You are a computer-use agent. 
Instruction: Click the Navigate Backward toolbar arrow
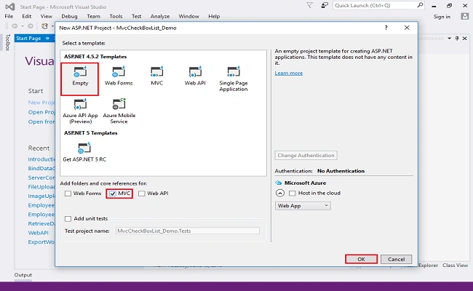point(15,26)
